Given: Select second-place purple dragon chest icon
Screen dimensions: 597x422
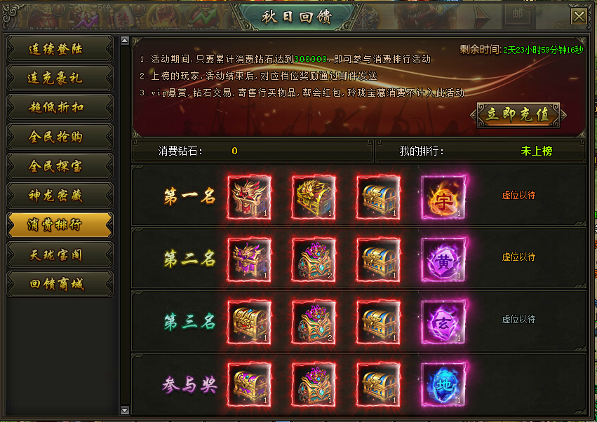Looking at the screenshot, I should [x=249, y=260].
